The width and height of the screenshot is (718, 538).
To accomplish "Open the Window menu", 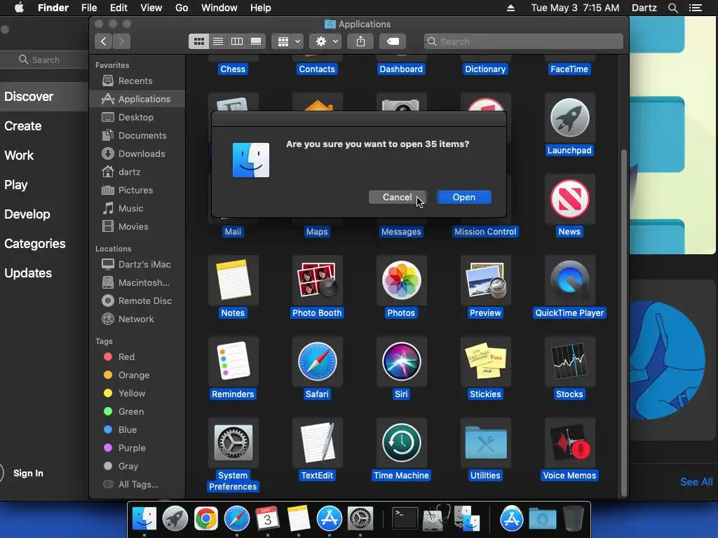I will [219, 8].
